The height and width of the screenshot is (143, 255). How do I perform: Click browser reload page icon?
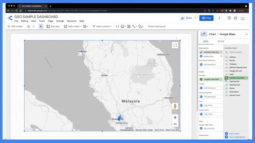pyautogui.click(x=16, y=11)
